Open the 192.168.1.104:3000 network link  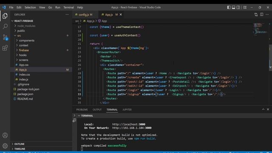[132, 128]
